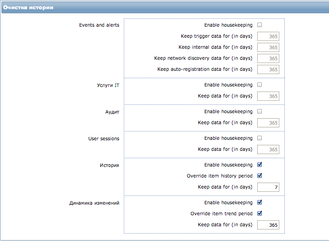Focus the История keep data field with 7

coord(268,187)
